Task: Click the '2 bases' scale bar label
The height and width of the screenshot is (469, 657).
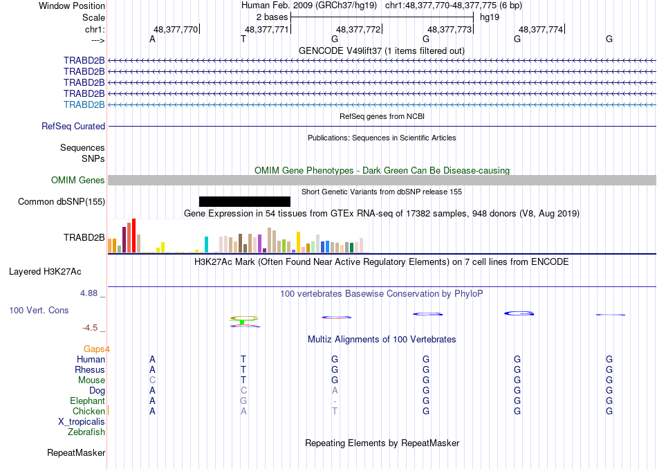Action: tap(272, 17)
